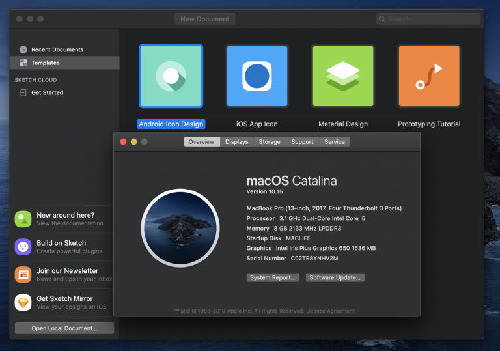
Task: Click the Intel Iris Plus Graphics value
Action: pyautogui.click(x=326, y=248)
